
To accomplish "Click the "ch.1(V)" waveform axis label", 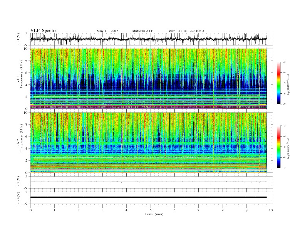I will (18, 40).
